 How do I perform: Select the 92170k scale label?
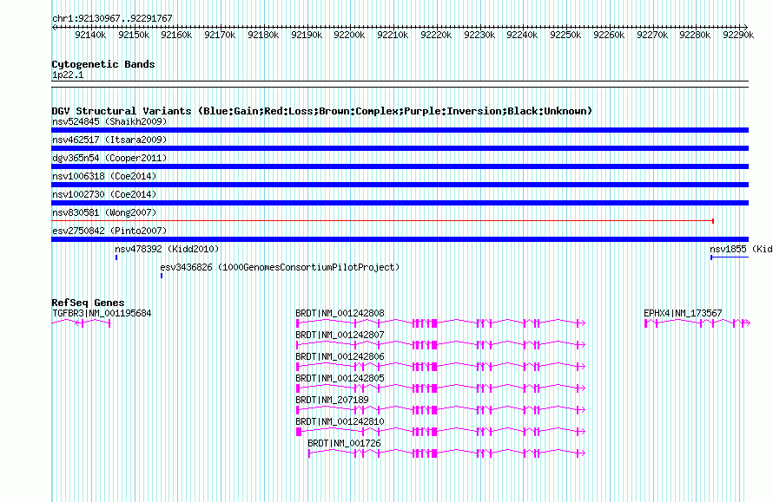pos(220,35)
